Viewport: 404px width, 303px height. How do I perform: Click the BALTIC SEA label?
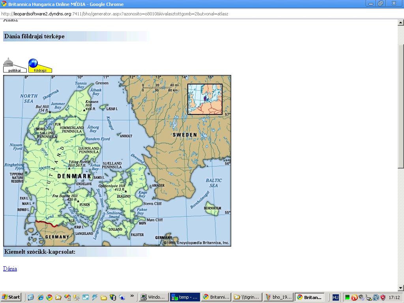[x=213, y=183]
